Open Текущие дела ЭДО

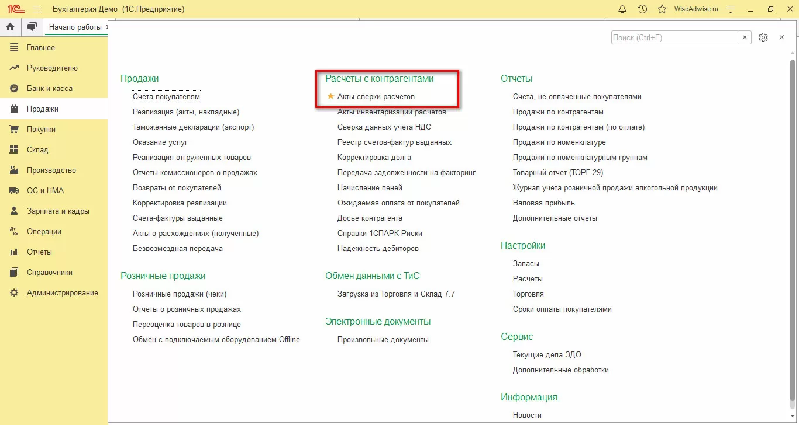point(547,354)
